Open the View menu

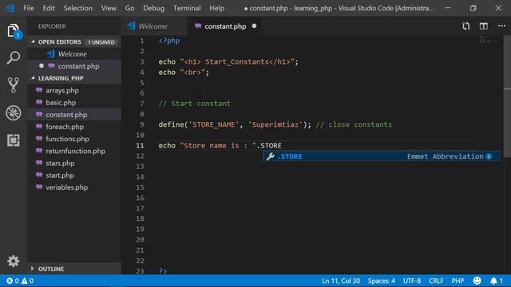[109, 8]
